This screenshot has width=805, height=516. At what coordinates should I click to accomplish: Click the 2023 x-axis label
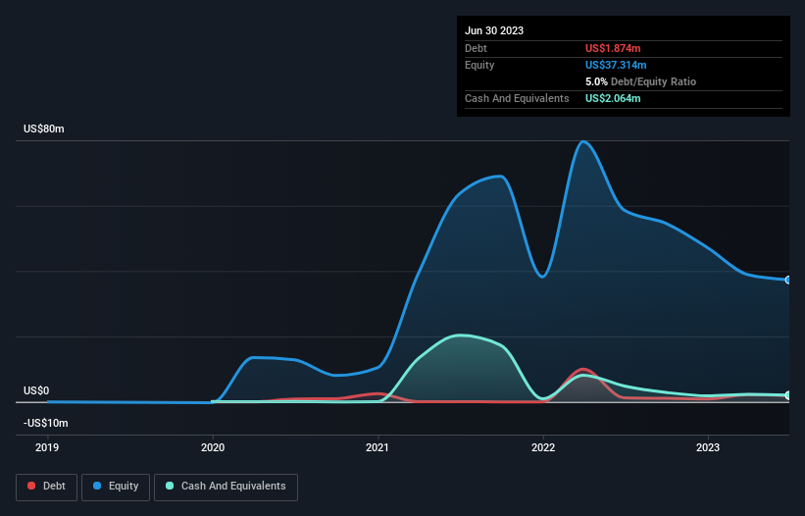[x=708, y=447]
